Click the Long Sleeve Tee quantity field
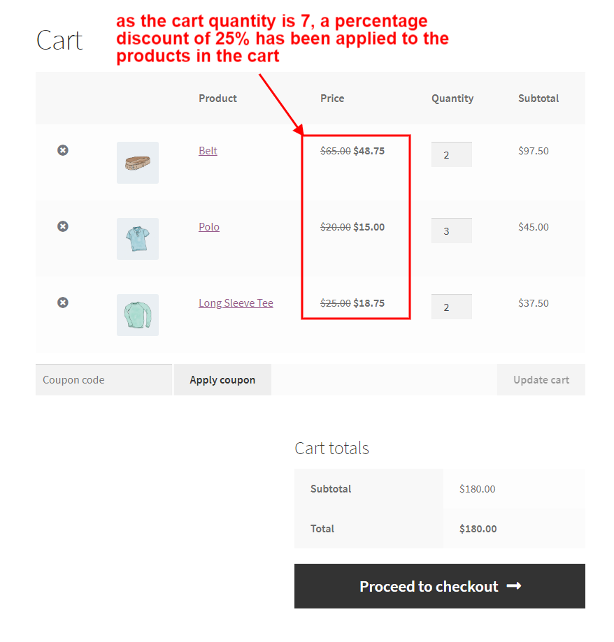Screen dimensions: 614x642 tap(451, 307)
